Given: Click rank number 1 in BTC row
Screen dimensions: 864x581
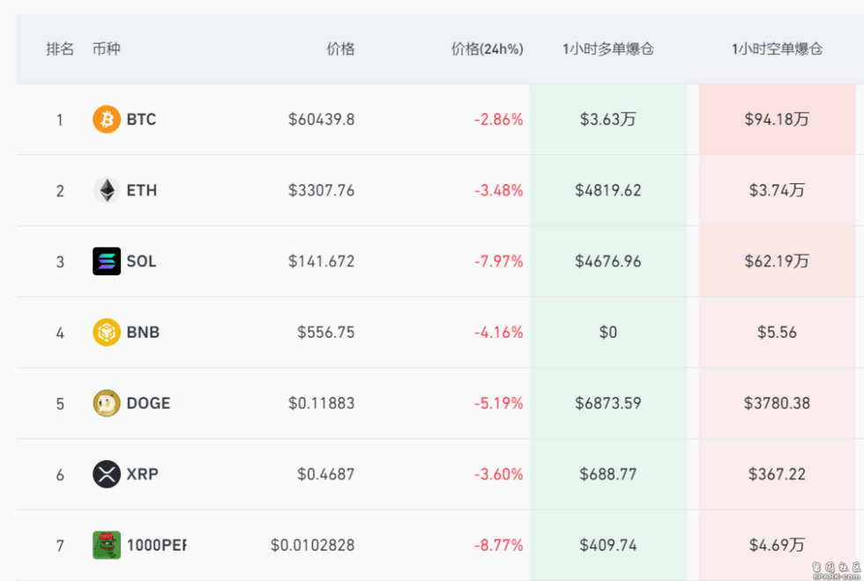Looking at the screenshot, I should [x=60, y=120].
